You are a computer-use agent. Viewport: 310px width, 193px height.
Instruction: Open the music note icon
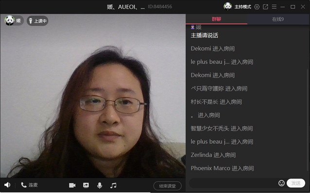tap(113, 185)
